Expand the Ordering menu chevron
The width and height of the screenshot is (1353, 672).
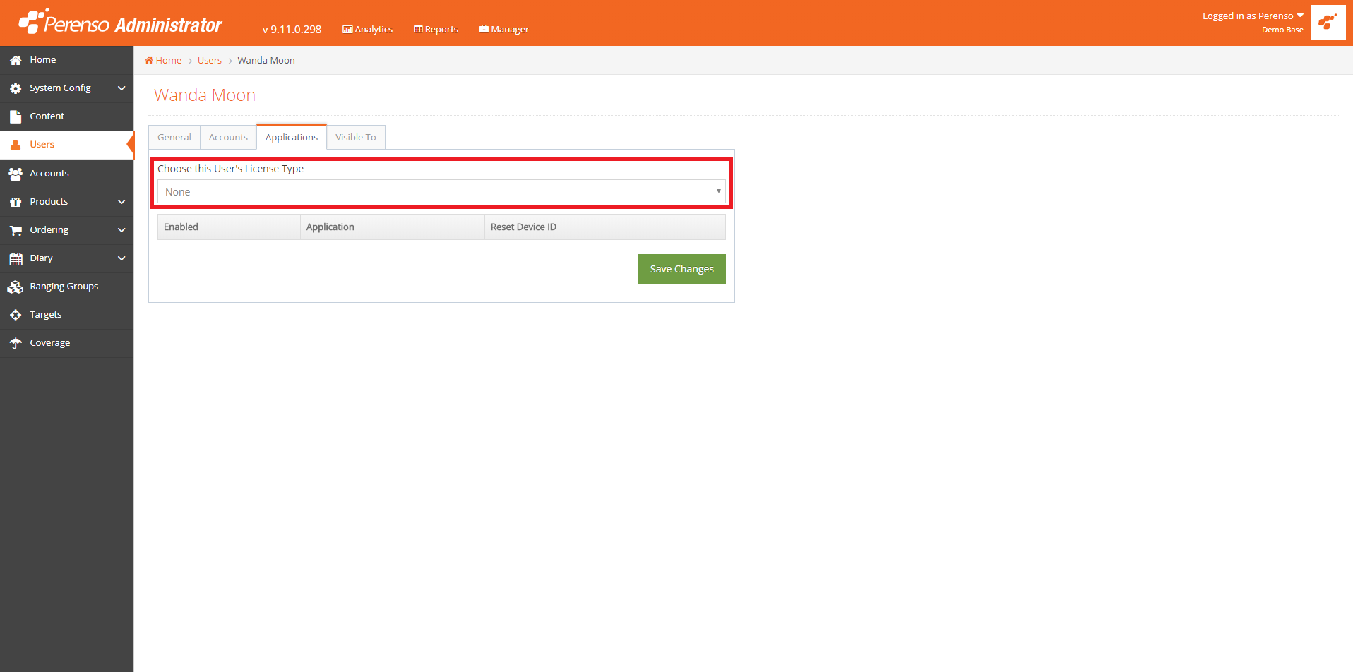click(x=121, y=230)
